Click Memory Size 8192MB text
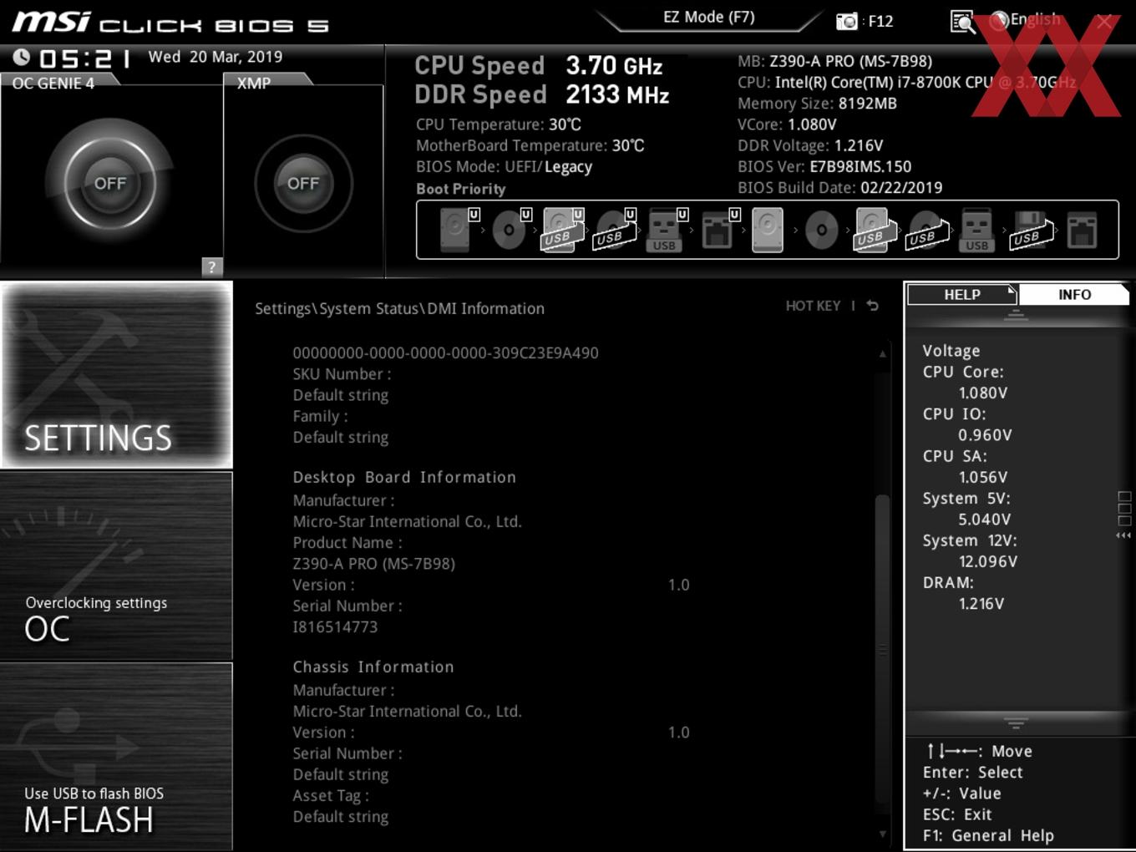1136x852 pixels. (817, 104)
